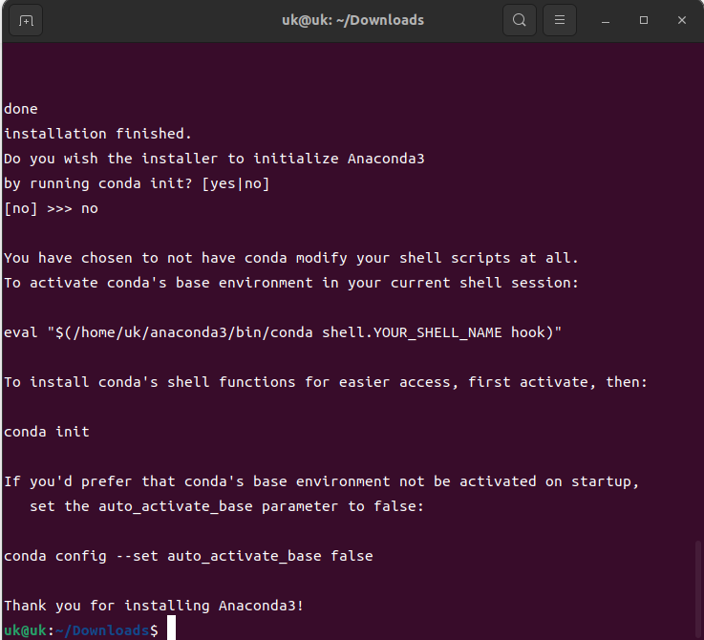Click the line 'installation finished.'
Viewport: 704px width, 640px height.
97,134
